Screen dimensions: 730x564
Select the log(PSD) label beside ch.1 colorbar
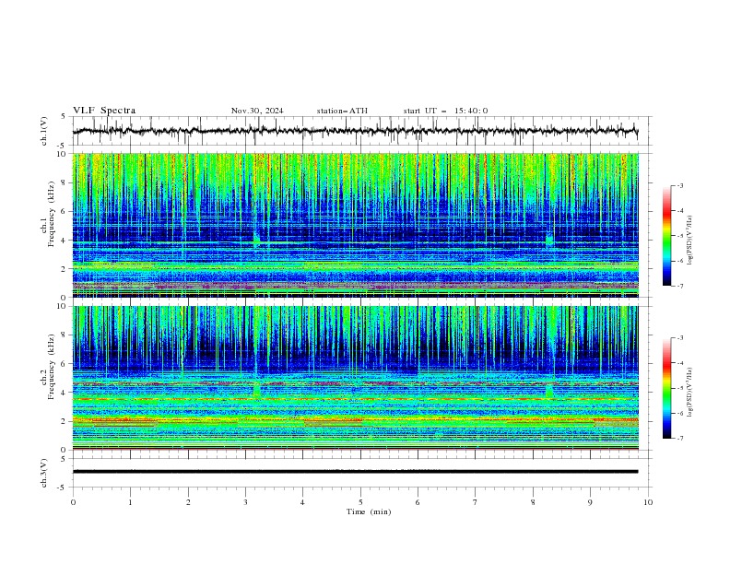689,241
